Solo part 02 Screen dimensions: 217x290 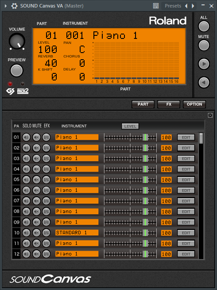pos(26,148)
